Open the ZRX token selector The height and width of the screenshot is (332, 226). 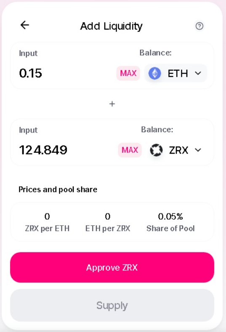(x=176, y=150)
